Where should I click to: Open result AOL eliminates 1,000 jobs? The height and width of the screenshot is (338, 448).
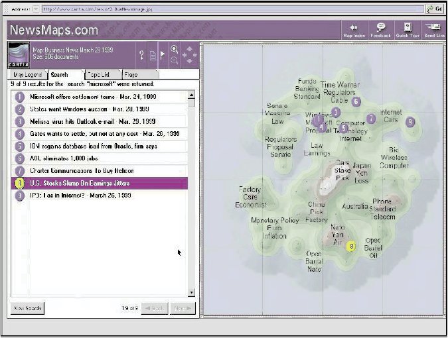(x=100, y=158)
